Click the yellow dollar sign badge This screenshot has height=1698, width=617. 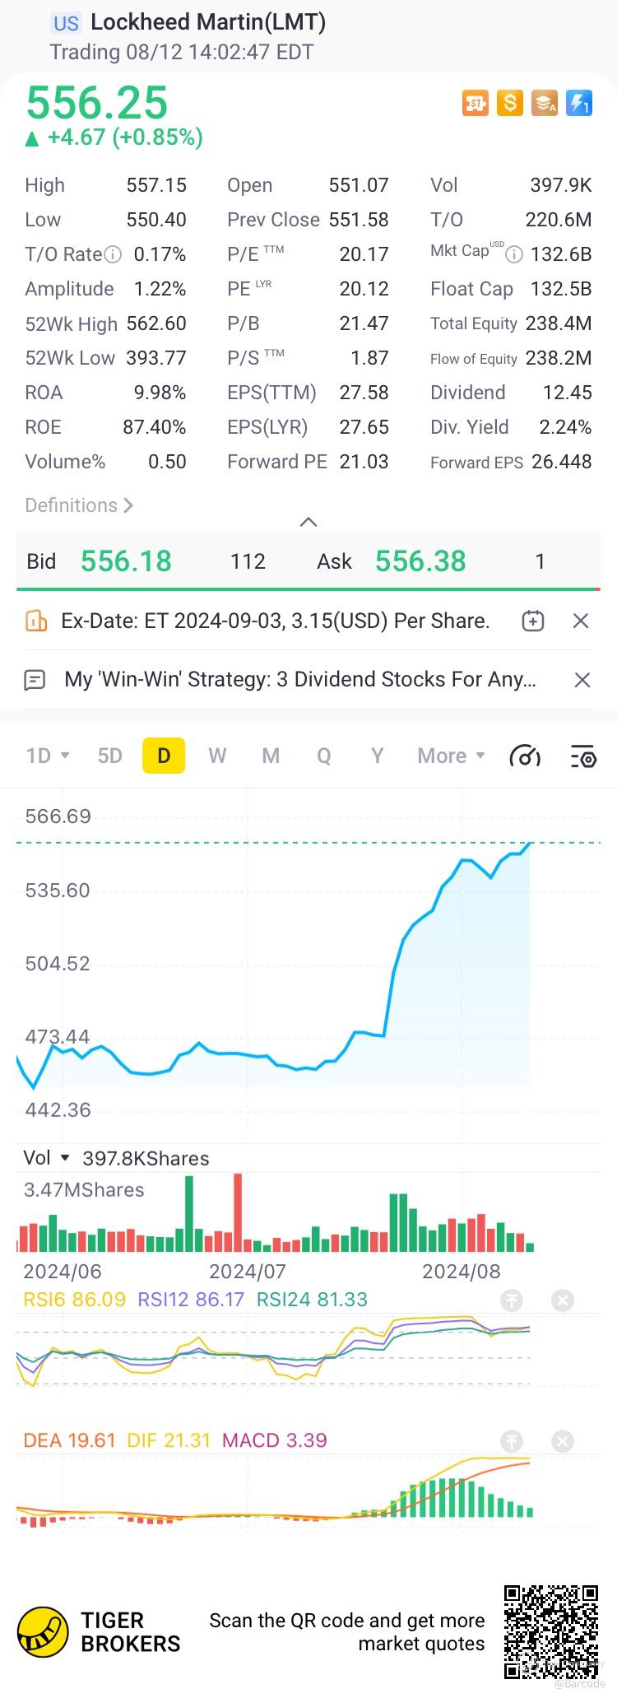pyautogui.click(x=510, y=103)
